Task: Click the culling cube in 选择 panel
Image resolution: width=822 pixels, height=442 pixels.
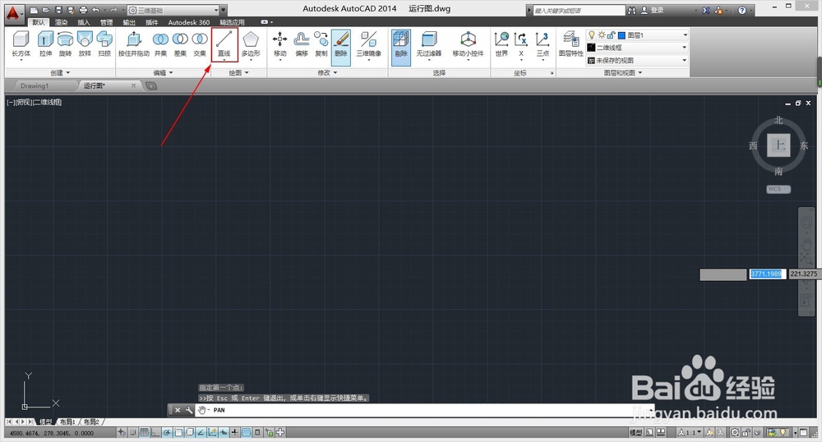Action: (401, 46)
